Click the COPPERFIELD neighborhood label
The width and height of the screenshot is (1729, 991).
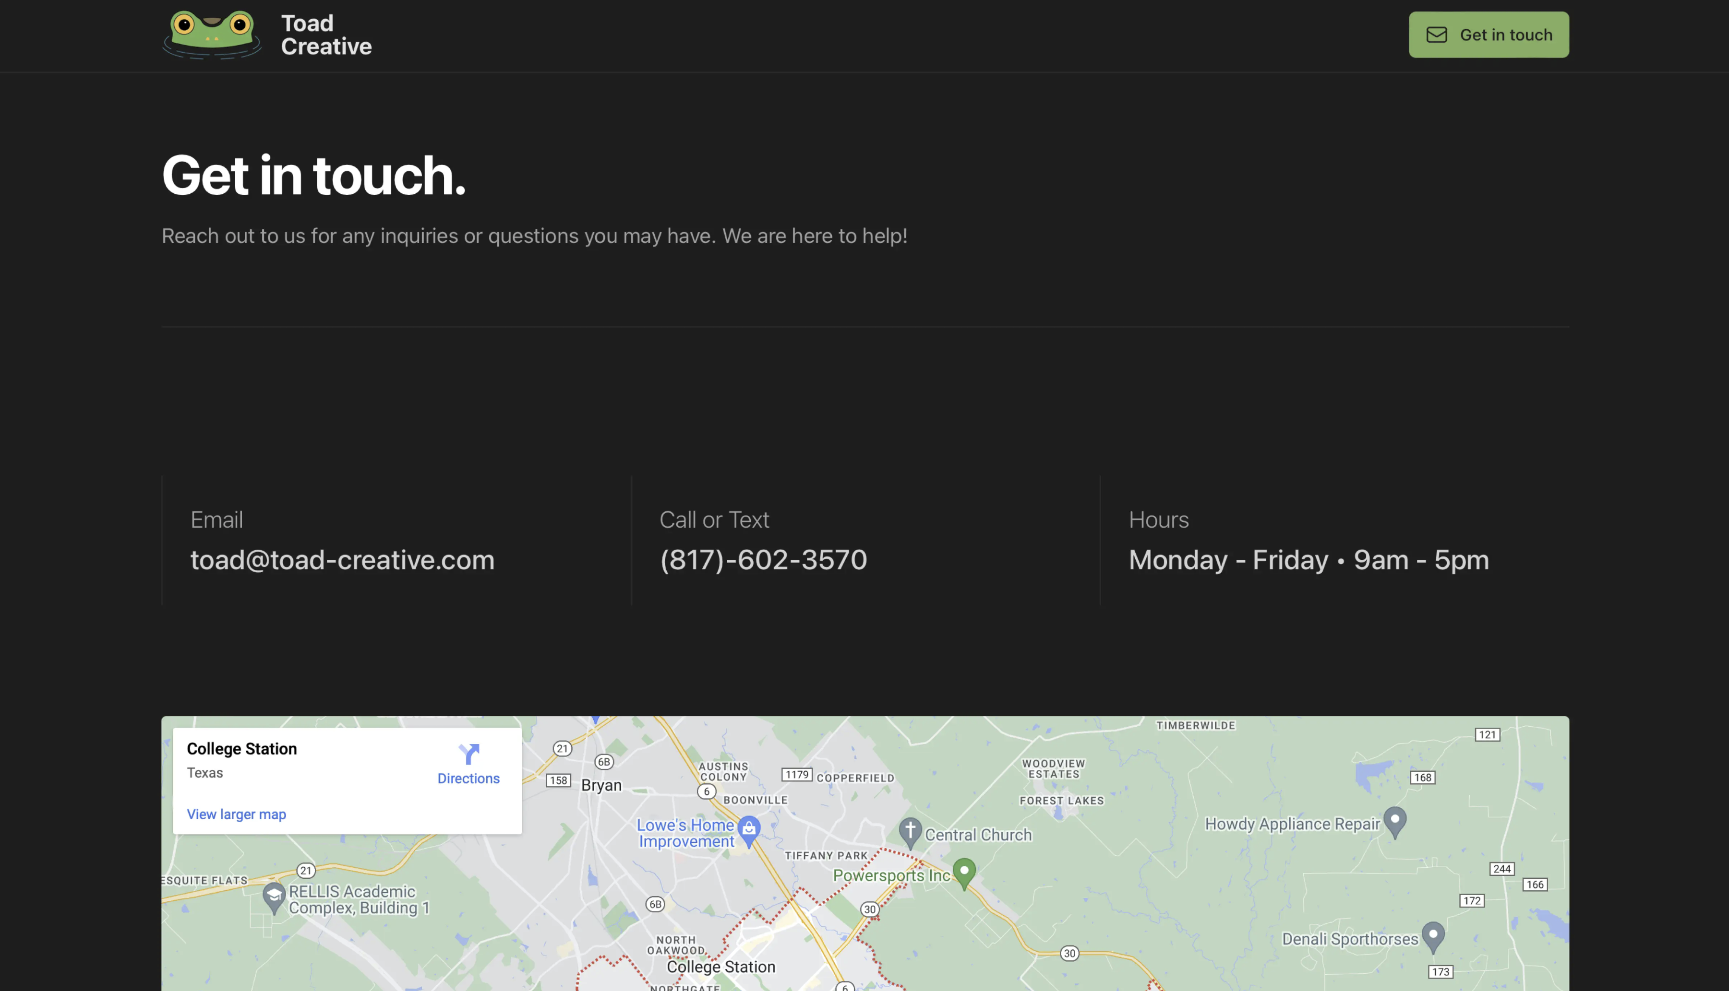(x=855, y=778)
